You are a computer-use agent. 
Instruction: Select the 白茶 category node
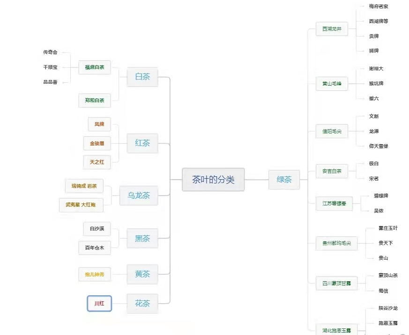click(x=142, y=77)
